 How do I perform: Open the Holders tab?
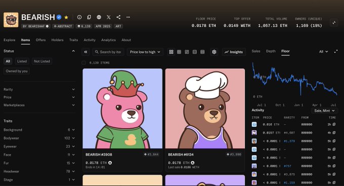point(58,40)
